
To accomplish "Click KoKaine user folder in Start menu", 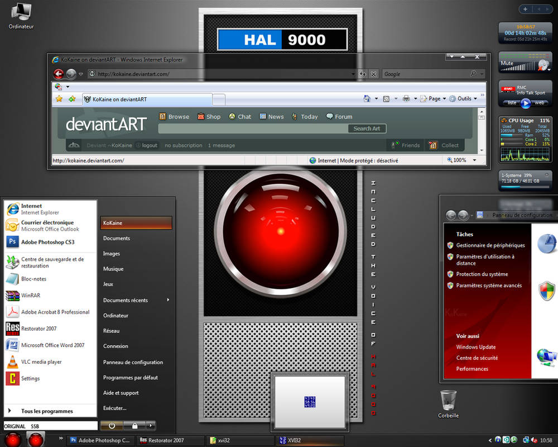I will pyautogui.click(x=136, y=223).
